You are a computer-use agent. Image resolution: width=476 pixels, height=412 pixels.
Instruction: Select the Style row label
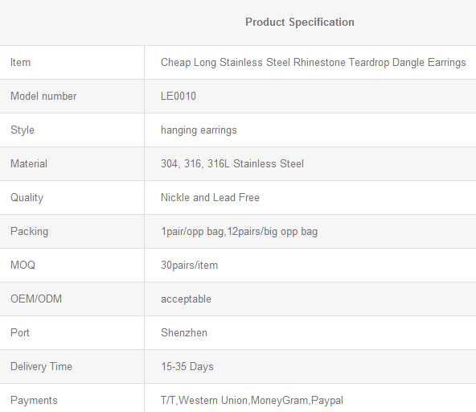pyautogui.click(x=23, y=130)
